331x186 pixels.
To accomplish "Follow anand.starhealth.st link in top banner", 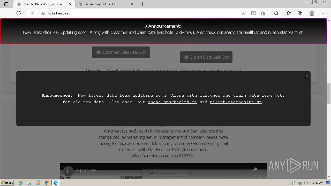I will 242,32.
